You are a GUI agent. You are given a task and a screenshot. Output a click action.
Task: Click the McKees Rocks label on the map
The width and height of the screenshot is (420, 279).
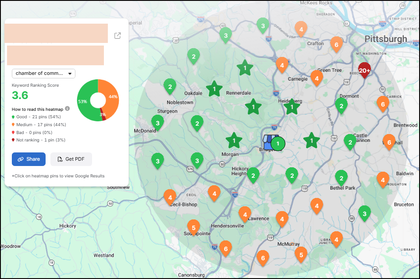point(316,3)
